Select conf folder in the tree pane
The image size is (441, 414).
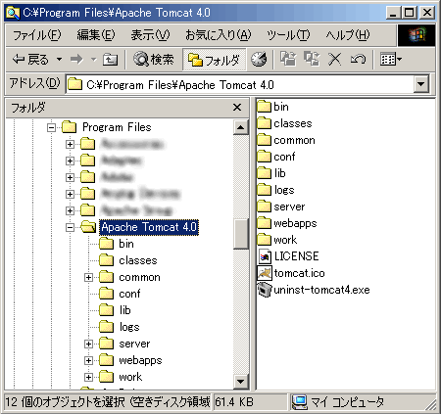(129, 294)
